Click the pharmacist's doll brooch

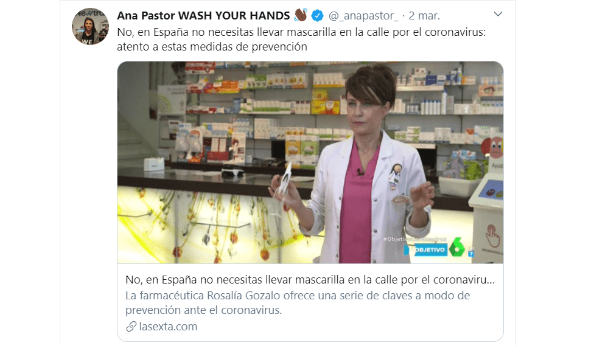click(x=394, y=176)
